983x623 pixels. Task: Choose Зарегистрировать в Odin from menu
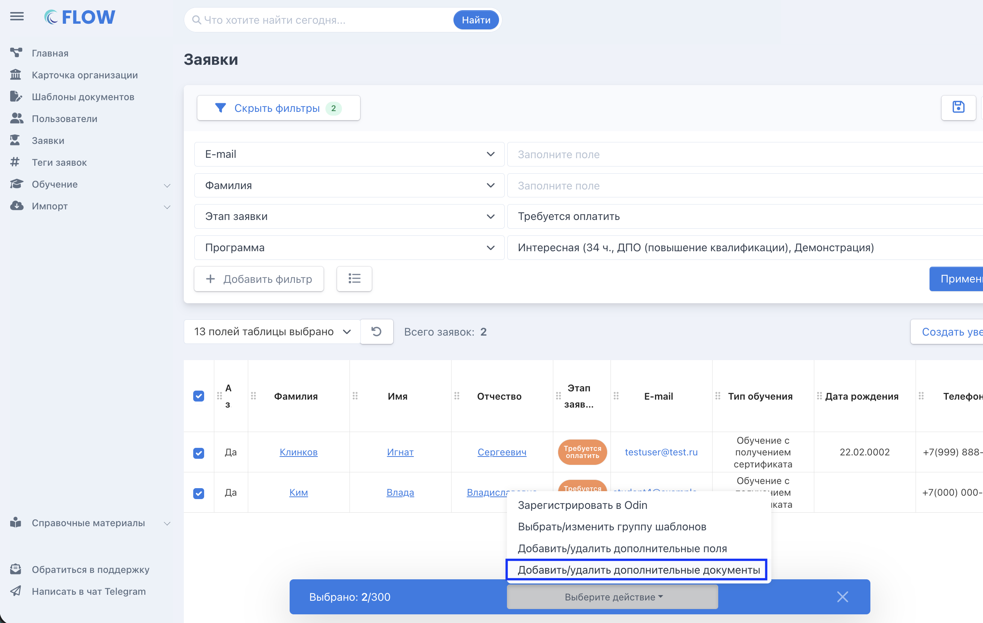[582, 505]
